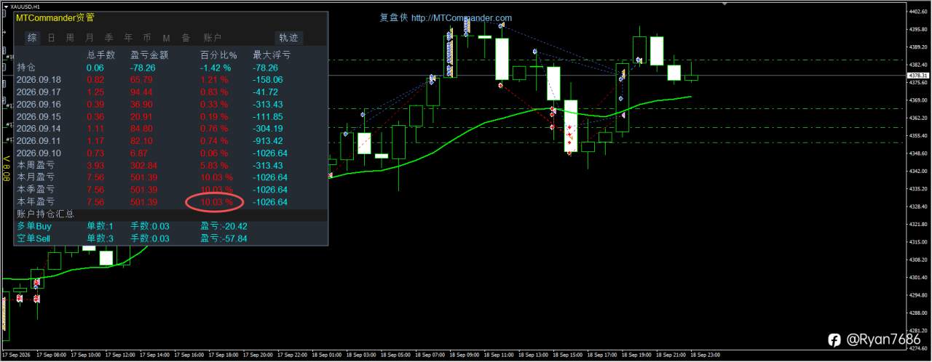The width and height of the screenshot is (932, 362).
Task: Click the 65.79 profit value
Action: point(141,79)
